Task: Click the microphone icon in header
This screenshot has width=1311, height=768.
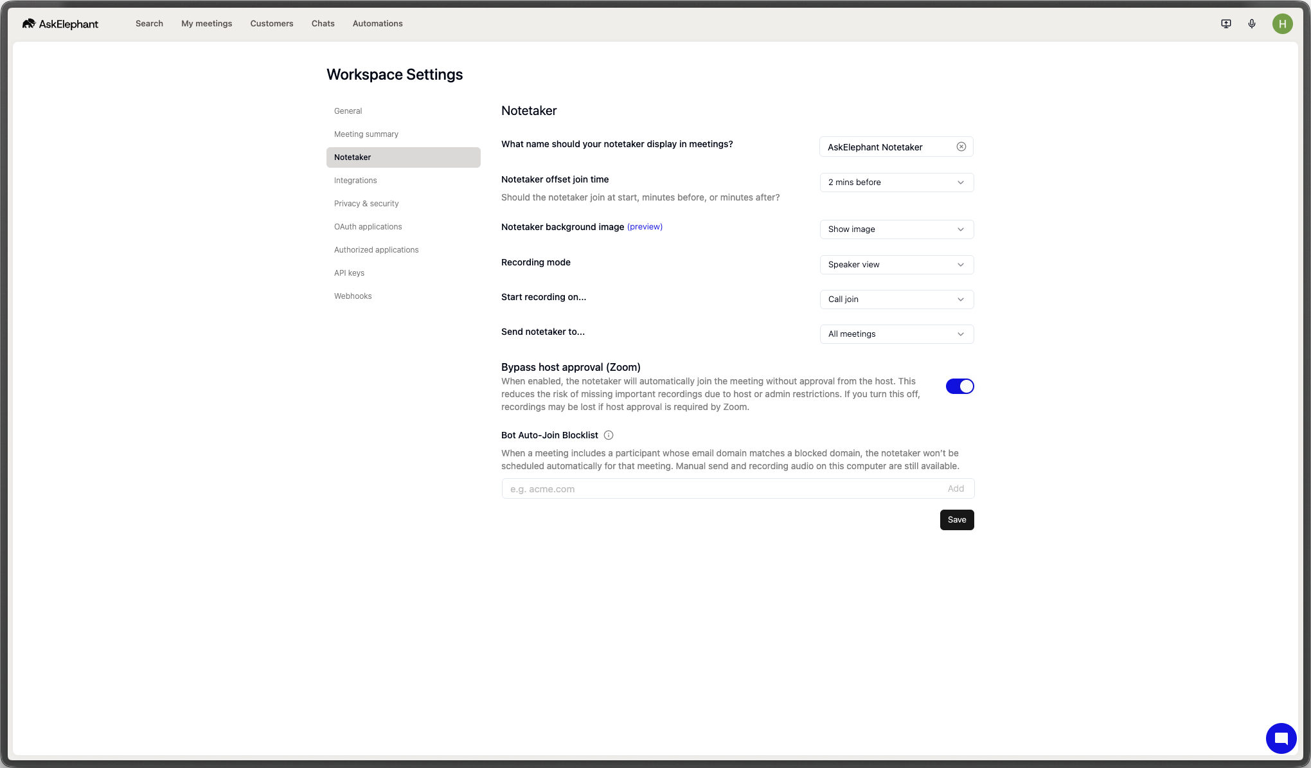Action: (1252, 24)
